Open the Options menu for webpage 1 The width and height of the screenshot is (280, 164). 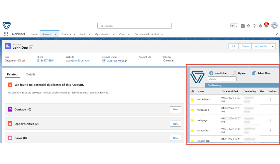click(270, 110)
